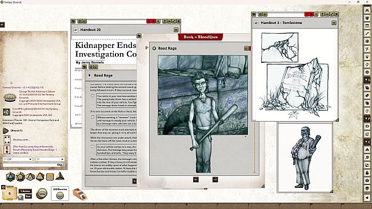The image size is (372, 209).
Task: Click the modifier box showing 0
Action: (x=10, y=194)
